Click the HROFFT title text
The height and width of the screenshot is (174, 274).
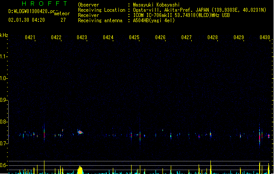pyautogui.click(x=44, y=3)
